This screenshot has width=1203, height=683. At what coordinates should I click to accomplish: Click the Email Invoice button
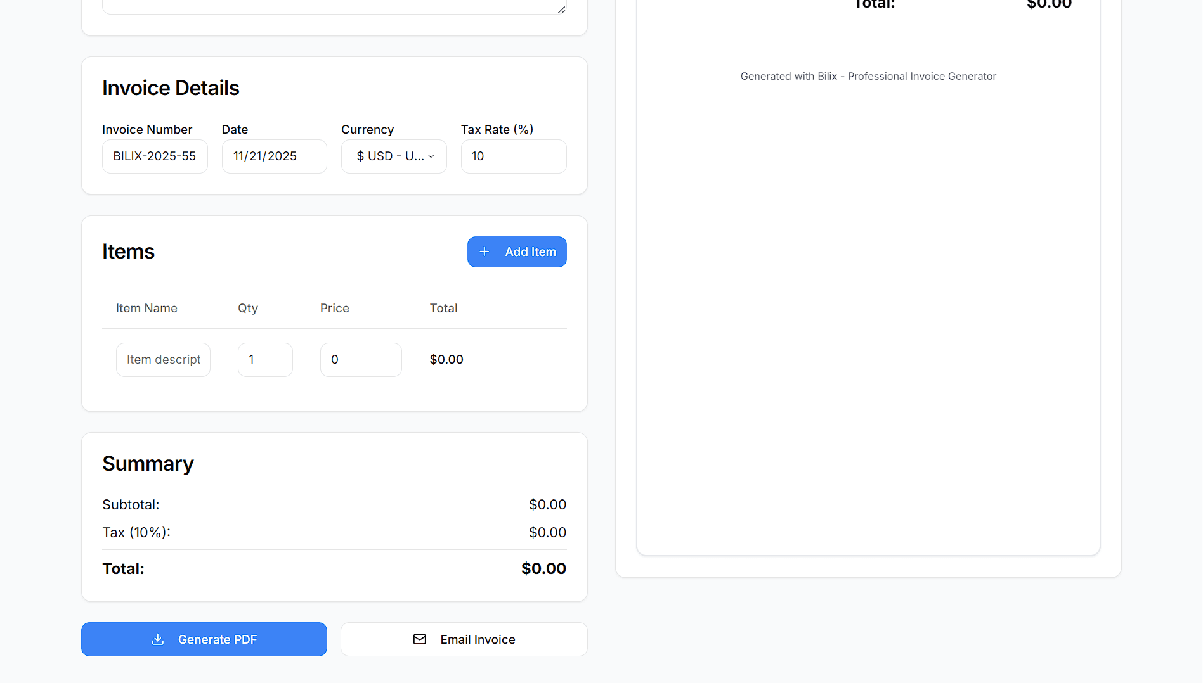pyautogui.click(x=464, y=639)
